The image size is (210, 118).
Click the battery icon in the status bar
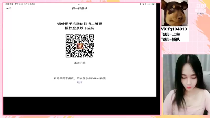(154, 4)
